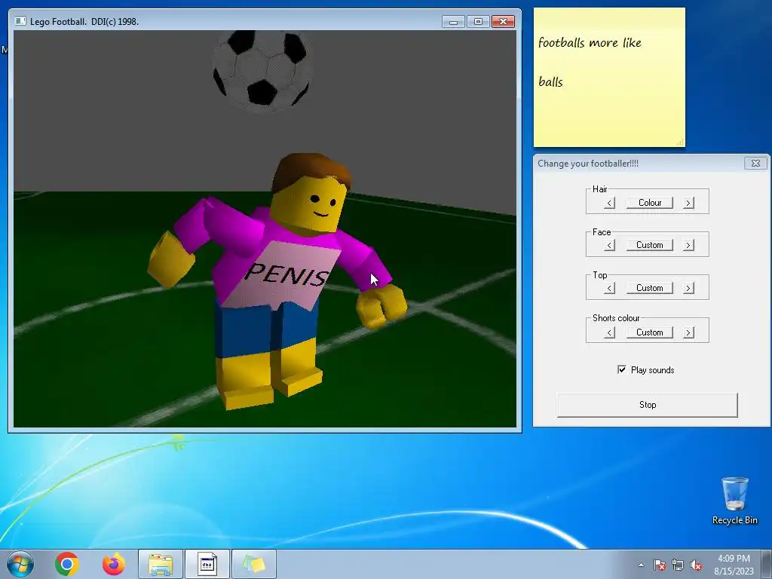
Task: Open the Top Custom button
Action: (x=649, y=288)
